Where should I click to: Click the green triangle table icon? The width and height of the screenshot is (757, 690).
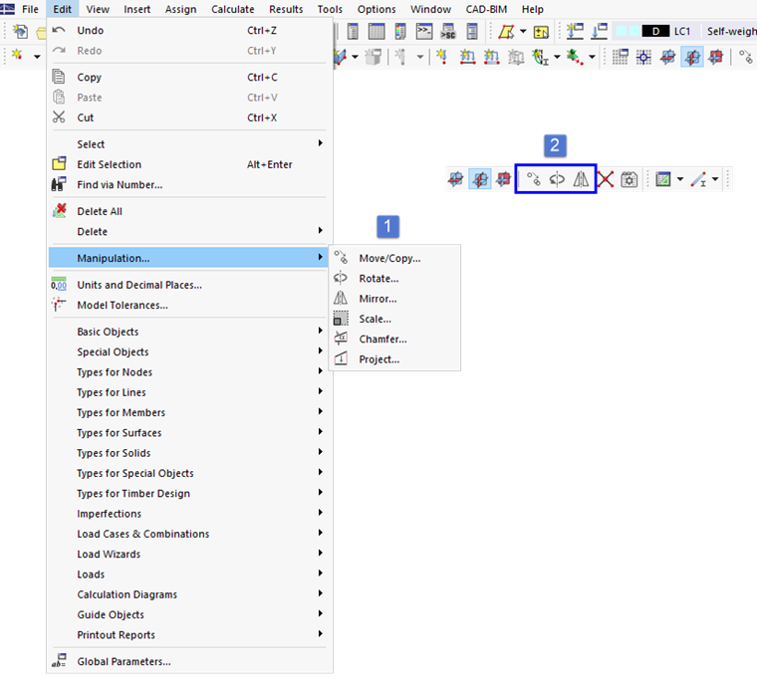coord(662,179)
